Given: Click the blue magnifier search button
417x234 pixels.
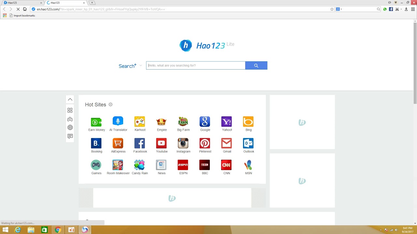Looking at the screenshot, I should point(256,65).
